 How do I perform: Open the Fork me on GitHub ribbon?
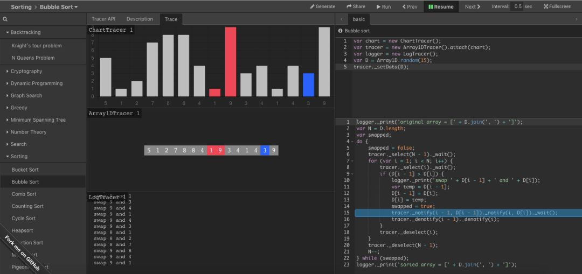point(24,252)
